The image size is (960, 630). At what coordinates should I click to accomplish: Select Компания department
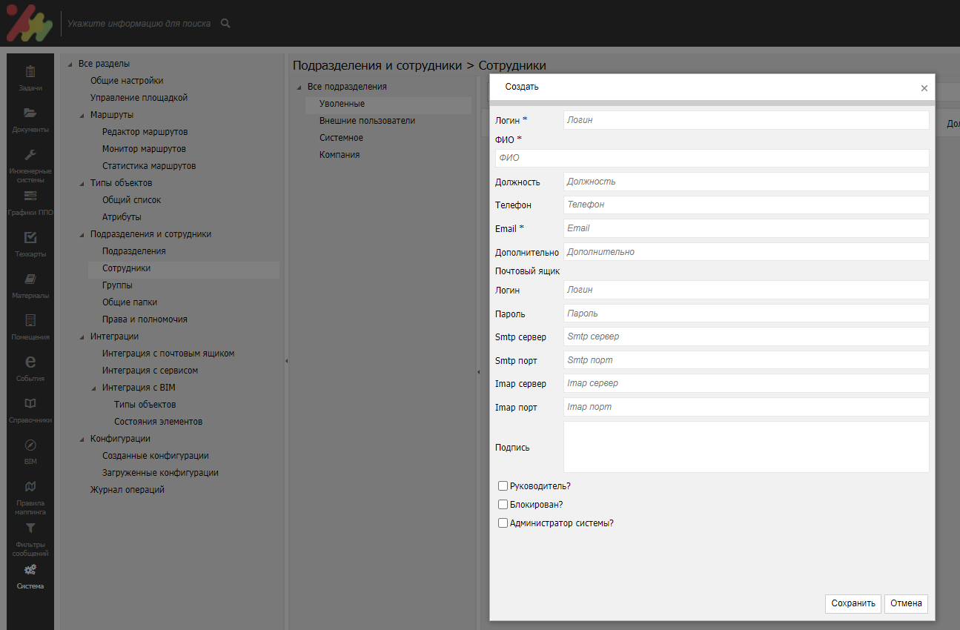340,155
